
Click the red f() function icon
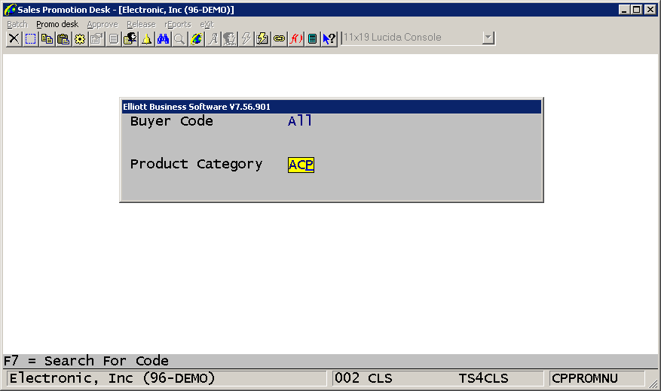(x=296, y=38)
